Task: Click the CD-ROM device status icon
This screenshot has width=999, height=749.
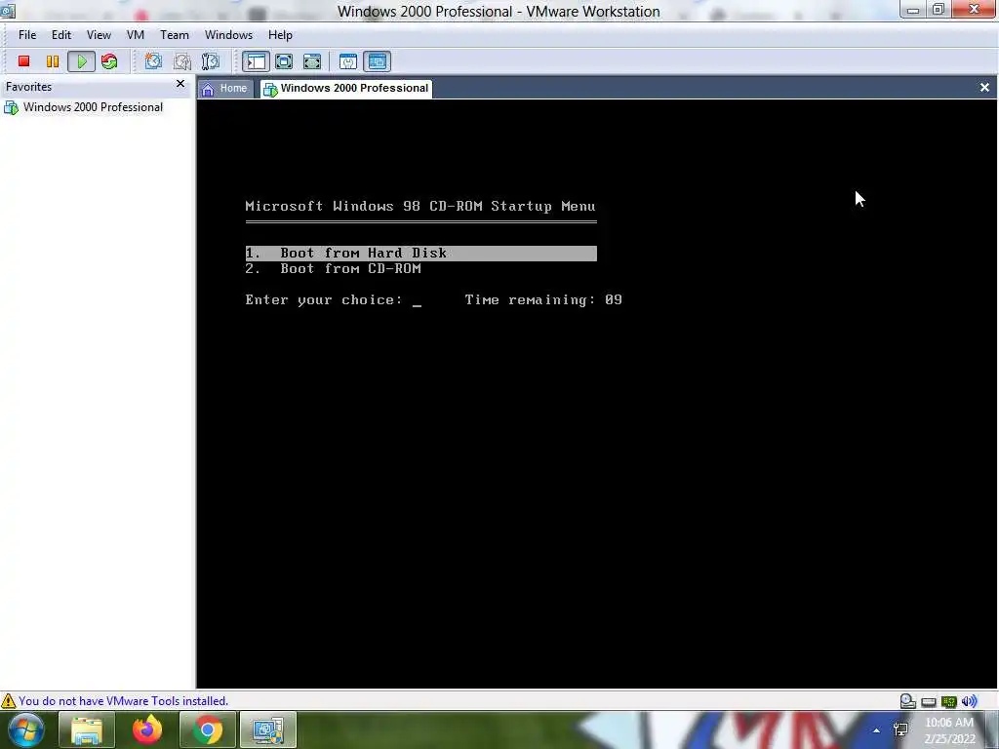Action: pyautogui.click(x=908, y=701)
